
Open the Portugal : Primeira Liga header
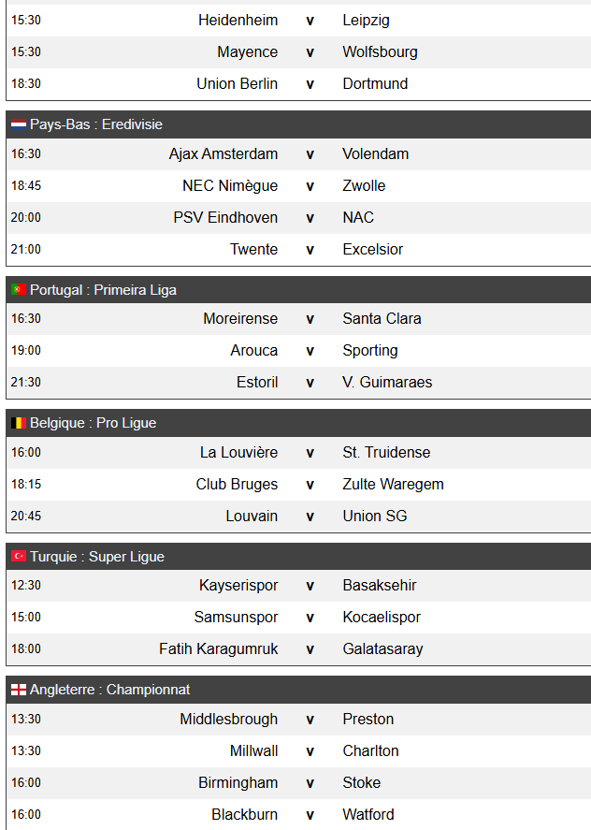(x=103, y=290)
